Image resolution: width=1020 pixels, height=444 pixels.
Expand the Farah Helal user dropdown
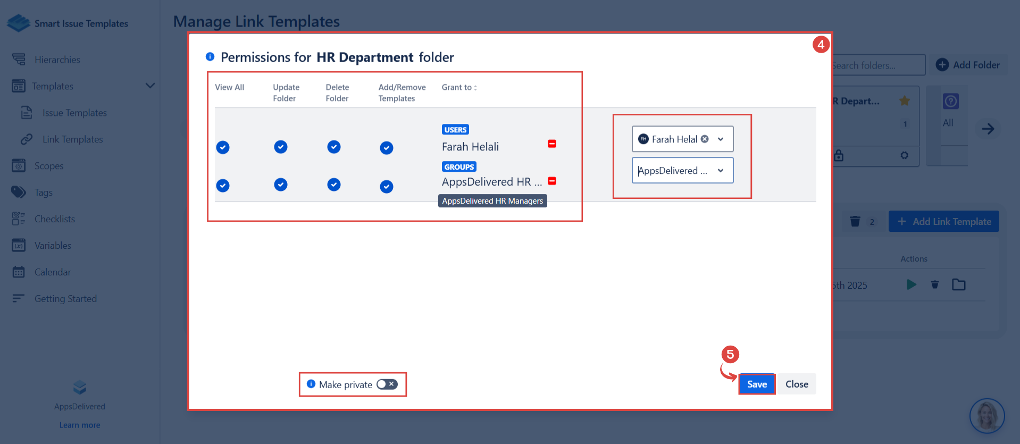point(721,139)
